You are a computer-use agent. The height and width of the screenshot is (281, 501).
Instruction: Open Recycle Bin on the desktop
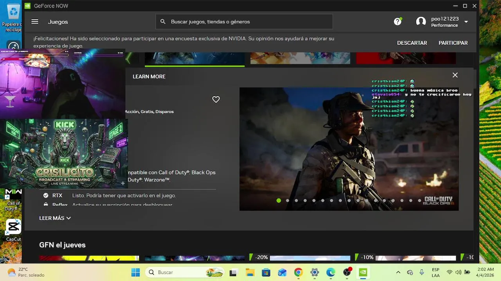pos(13,18)
